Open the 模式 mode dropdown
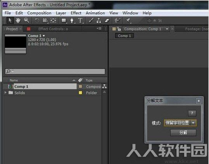 tap(180, 123)
